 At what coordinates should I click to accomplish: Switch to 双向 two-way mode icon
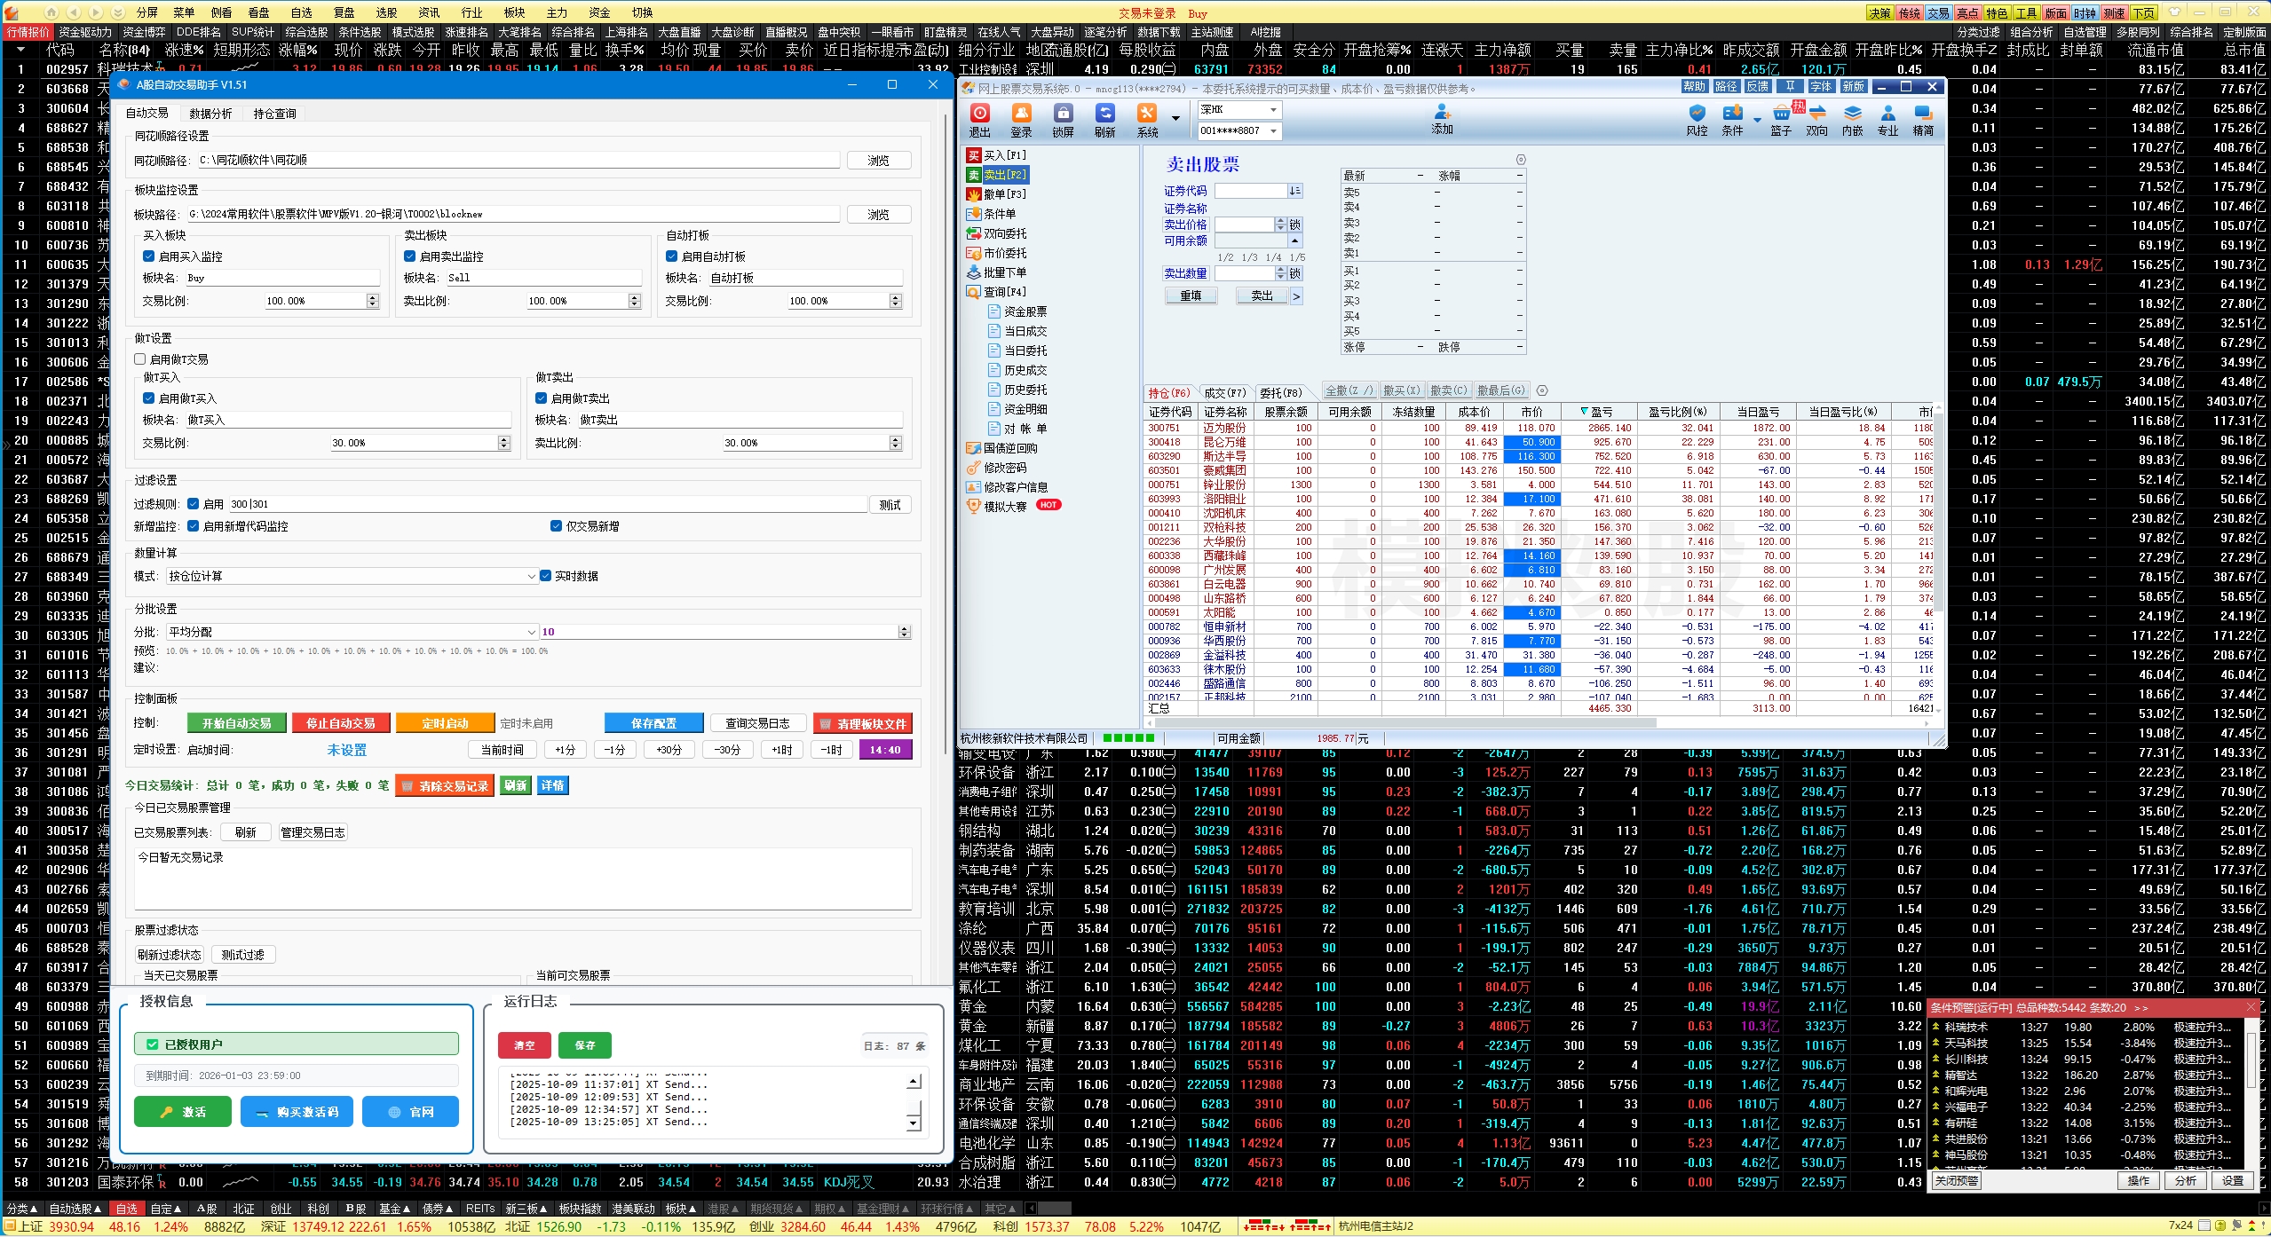[x=1816, y=114]
